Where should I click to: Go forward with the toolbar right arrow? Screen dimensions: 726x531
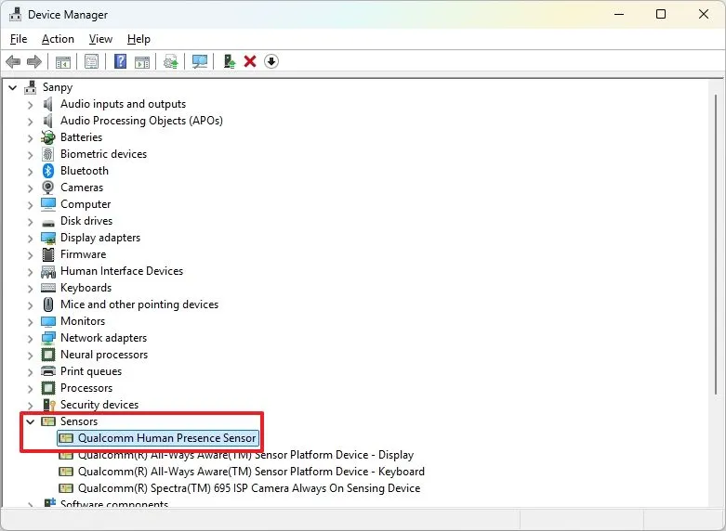pyautogui.click(x=34, y=61)
